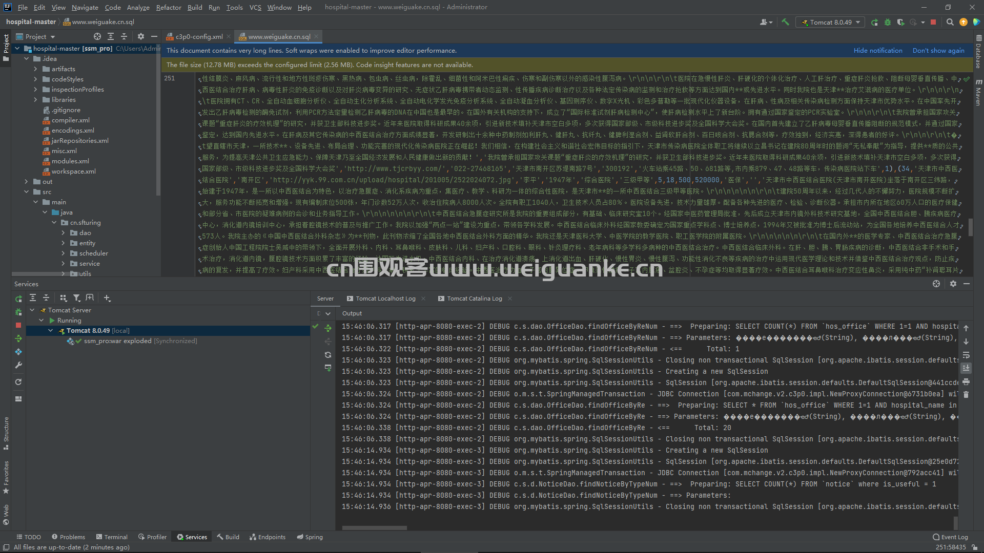This screenshot has height=553, width=984.
Task: Click Hide notification link
Action: (x=878, y=50)
